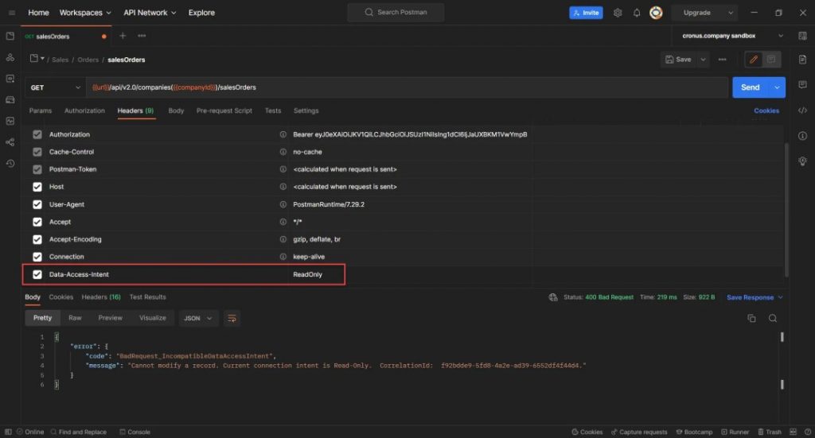Open request more actions ellipsis
The width and height of the screenshot is (815, 438).
point(722,60)
